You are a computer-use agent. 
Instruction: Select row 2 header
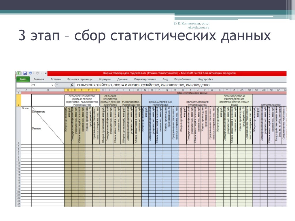pyautogui.click(x=18, y=100)
